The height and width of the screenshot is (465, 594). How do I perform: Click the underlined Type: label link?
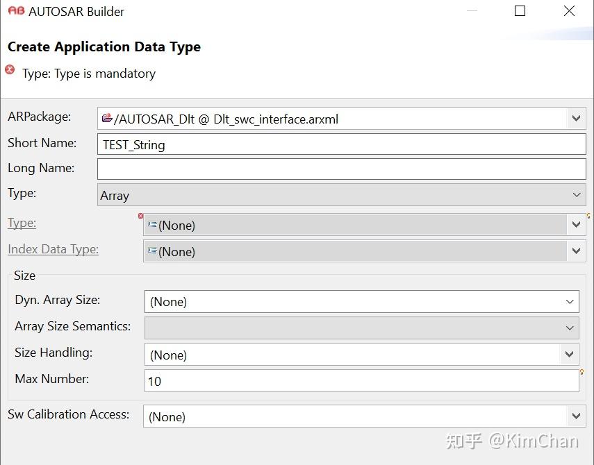pyautogui.click(x=22, y=223)
